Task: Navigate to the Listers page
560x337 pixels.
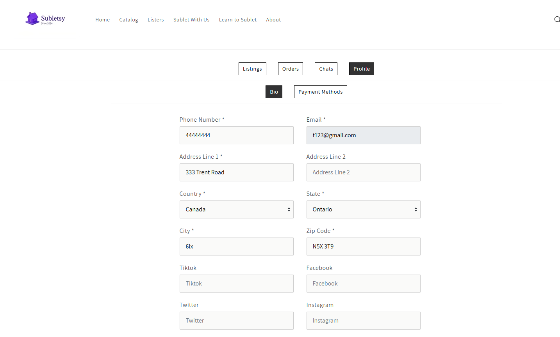Action: click(155, 20)
